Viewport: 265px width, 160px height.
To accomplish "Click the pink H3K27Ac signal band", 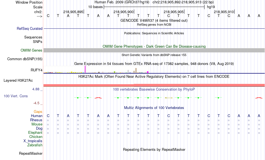I will [154, 85].
